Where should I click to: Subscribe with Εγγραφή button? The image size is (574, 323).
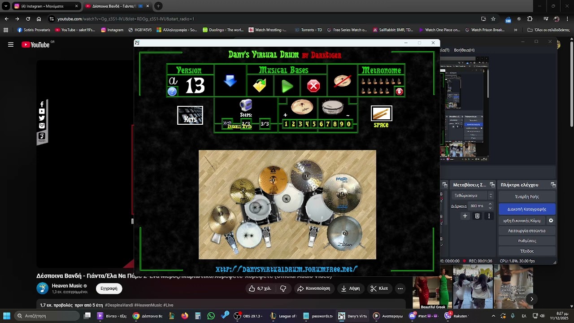pyautogui.click(x=109, y=288)
